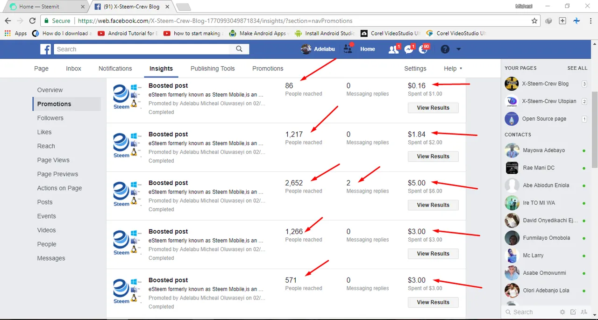This screenshot has height=320, width=598.
Task: Open chat with Mayowa Adebayo
Action: [x=546, y=150]
